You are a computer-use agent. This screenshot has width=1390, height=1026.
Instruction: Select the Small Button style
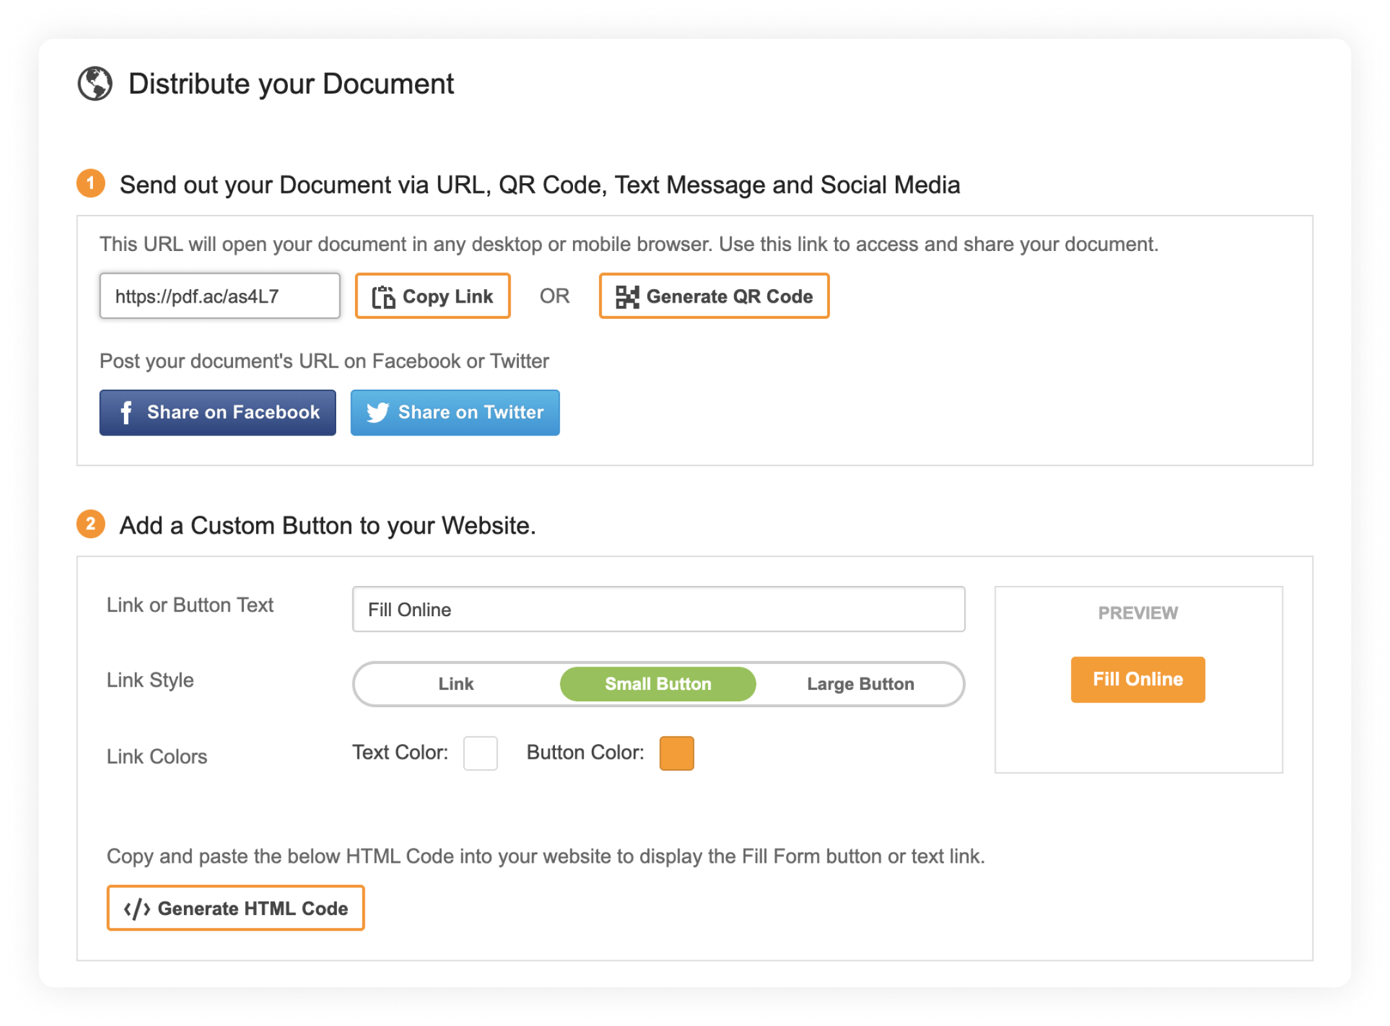(657, 683)
